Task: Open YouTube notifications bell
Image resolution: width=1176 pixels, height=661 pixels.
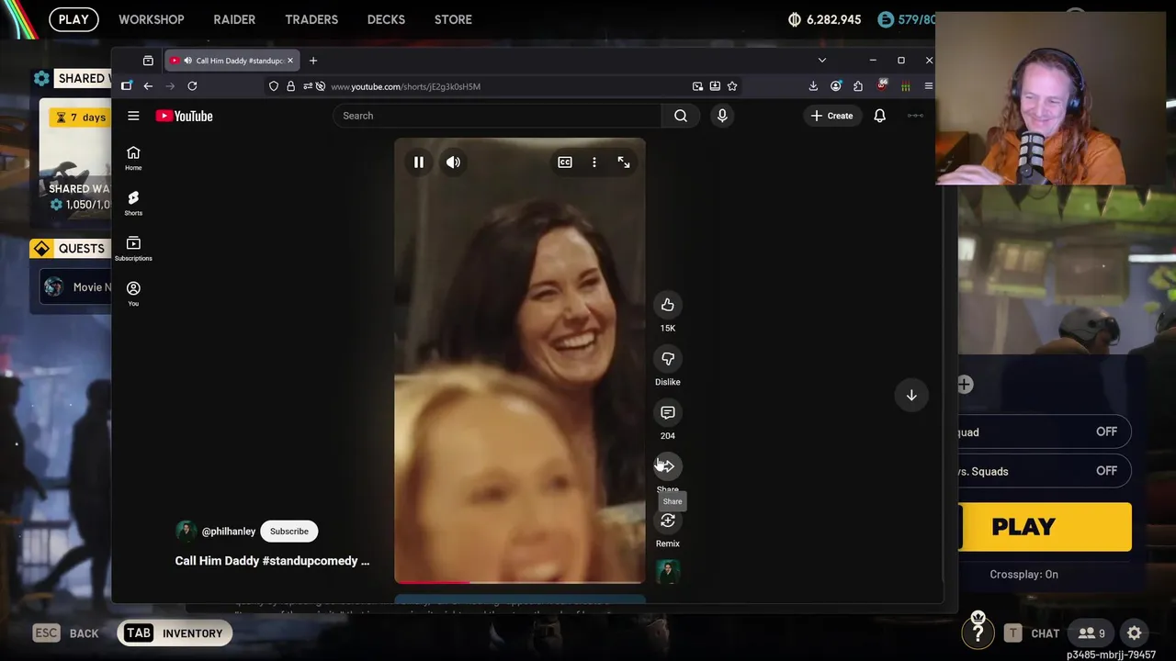Action: pyautogui.click(x=879, y=116)
